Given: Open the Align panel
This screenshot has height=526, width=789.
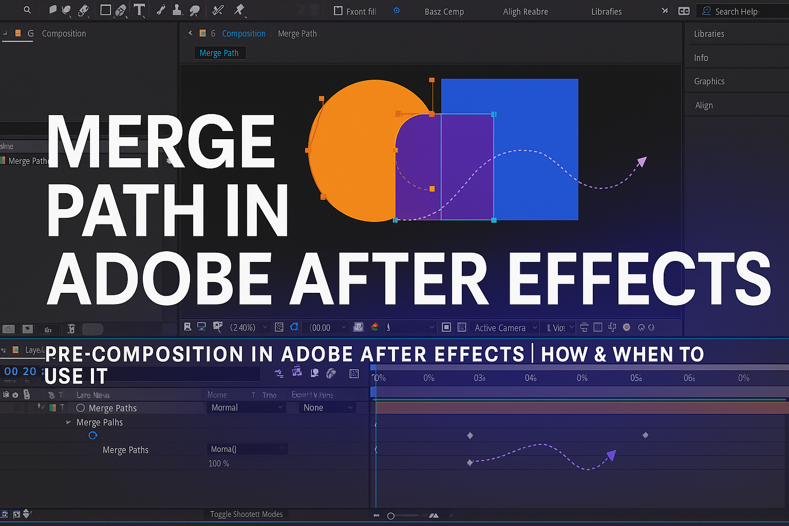Looking at the screenshot, I should pos(704,105).
